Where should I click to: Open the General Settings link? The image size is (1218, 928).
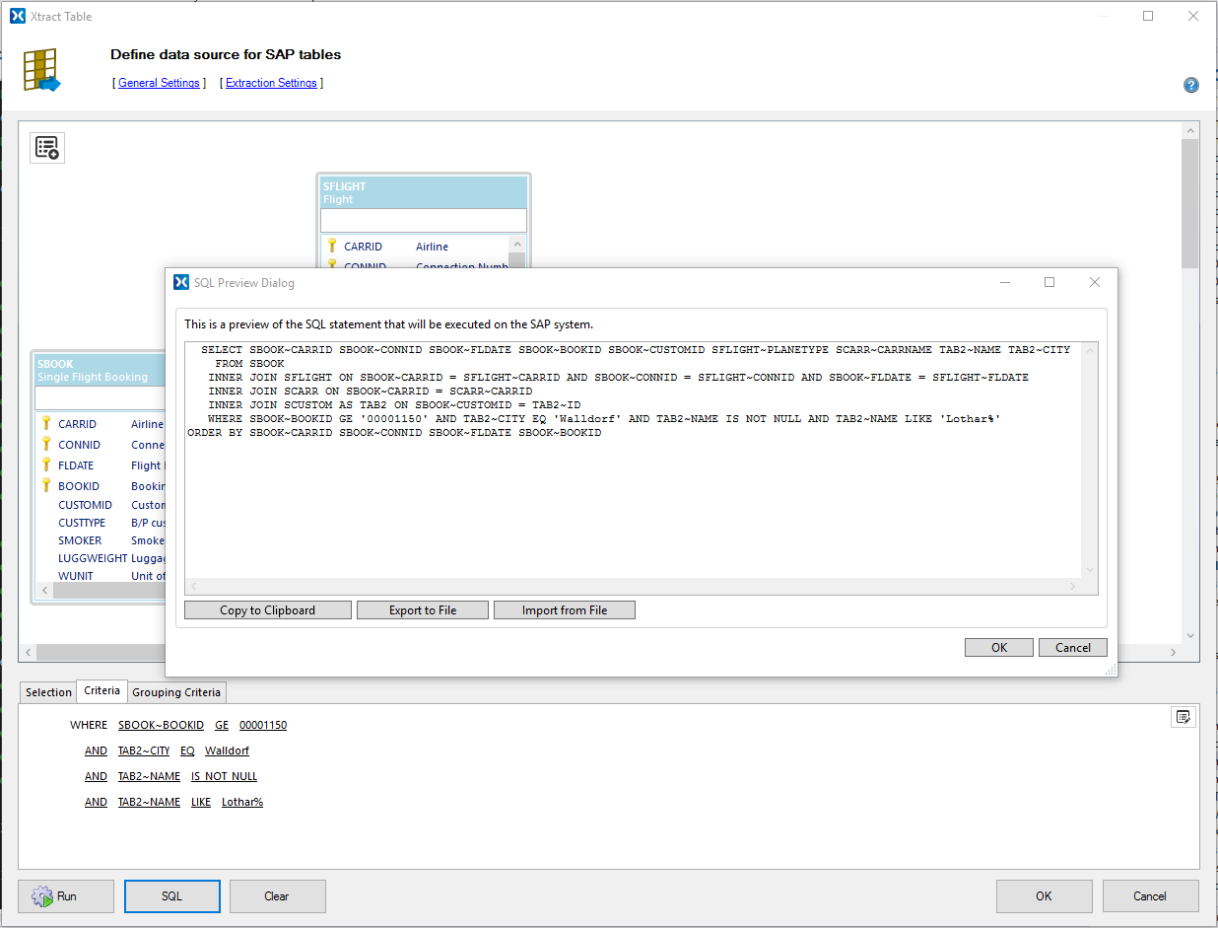tap(159, 83)
